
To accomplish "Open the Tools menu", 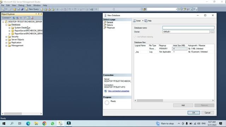I will [x=29, y=5].
